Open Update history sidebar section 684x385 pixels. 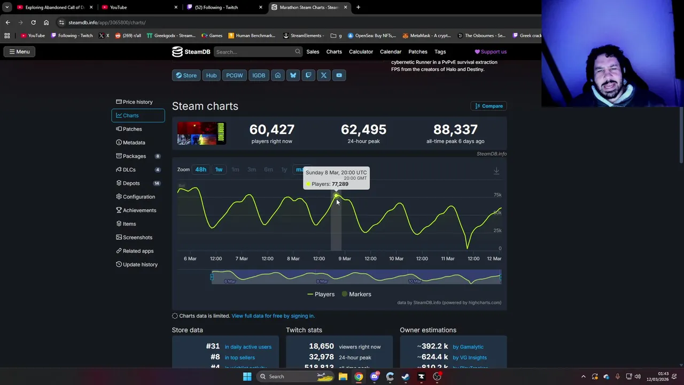coord(138,264)
